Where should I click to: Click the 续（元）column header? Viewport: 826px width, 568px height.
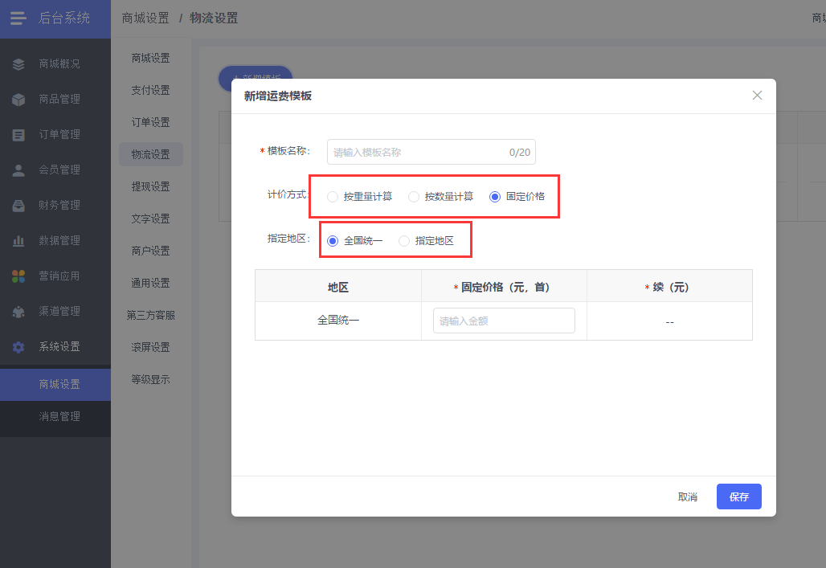(669, 287)
